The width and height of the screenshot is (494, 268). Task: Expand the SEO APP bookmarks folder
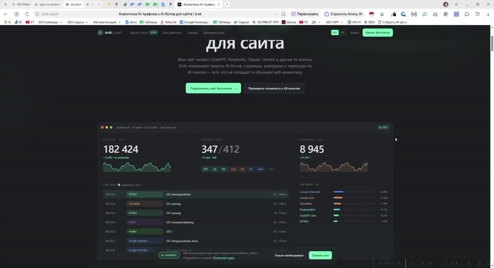pyautogui.click(x=334, y=22)
